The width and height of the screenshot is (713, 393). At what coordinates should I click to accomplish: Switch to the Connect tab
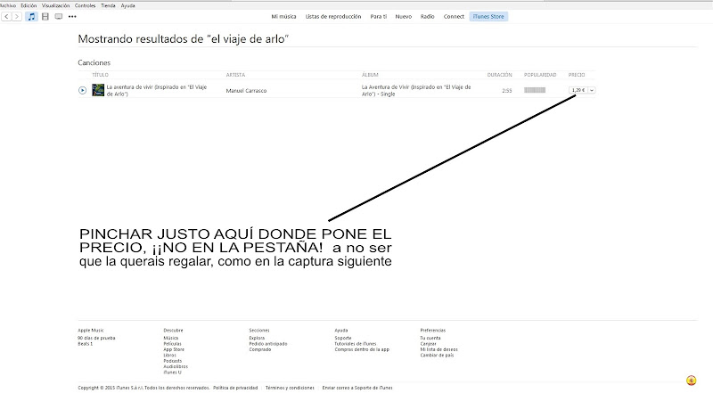point(454,17)
